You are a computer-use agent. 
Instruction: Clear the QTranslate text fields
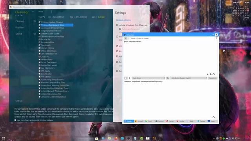[125, 78]
